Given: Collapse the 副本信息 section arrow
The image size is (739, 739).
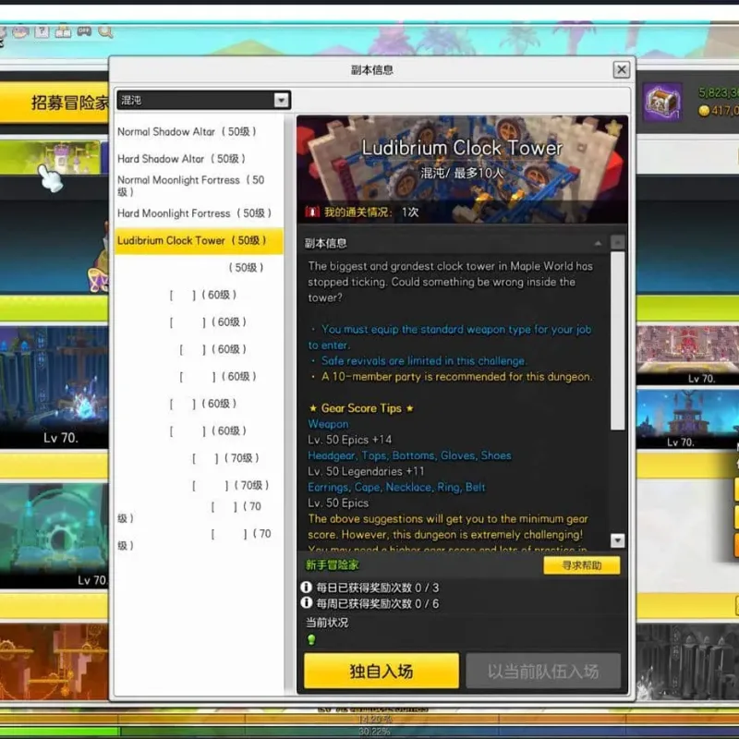Looking at the screenshot, I should [598, 243].
